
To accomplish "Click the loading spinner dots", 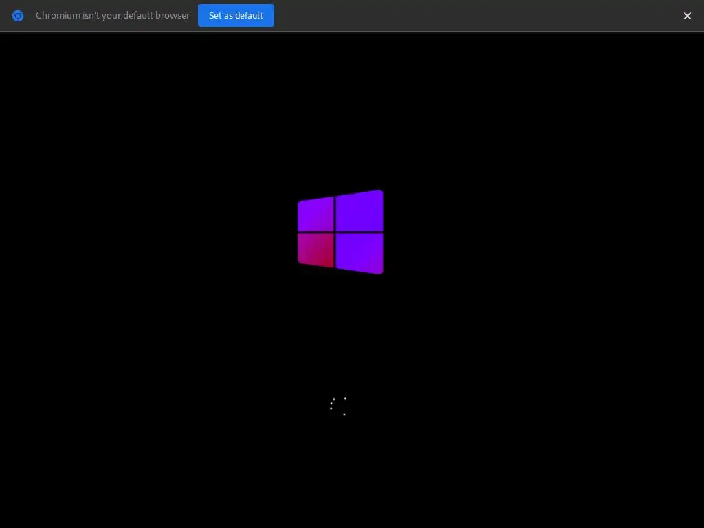I will point(338,406).
